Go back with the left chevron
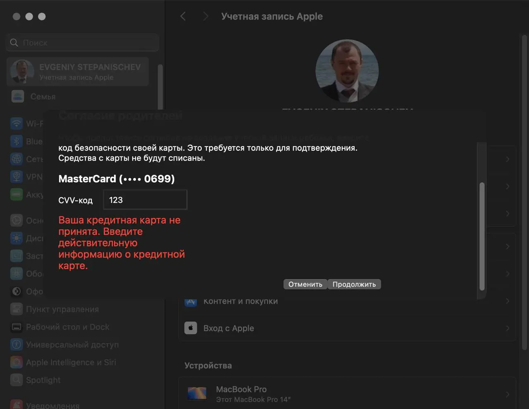The image size is (529, 409). coord(183,17)
